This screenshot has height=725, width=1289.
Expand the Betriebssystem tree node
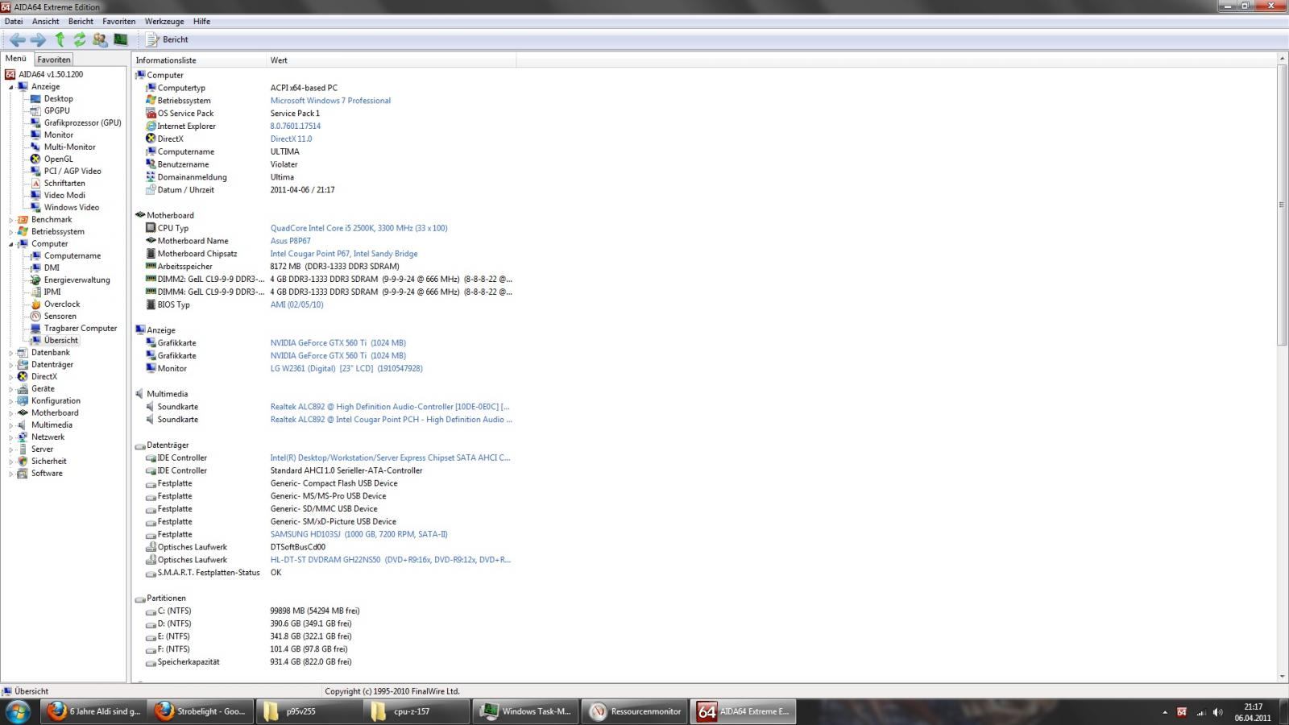point(11,232)
